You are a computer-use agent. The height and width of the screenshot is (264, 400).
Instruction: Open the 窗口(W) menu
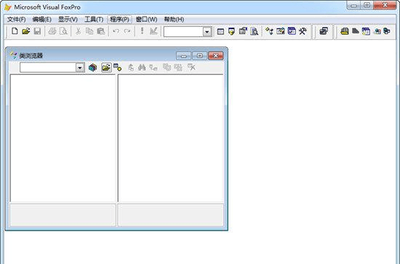(x=146, y=20)
